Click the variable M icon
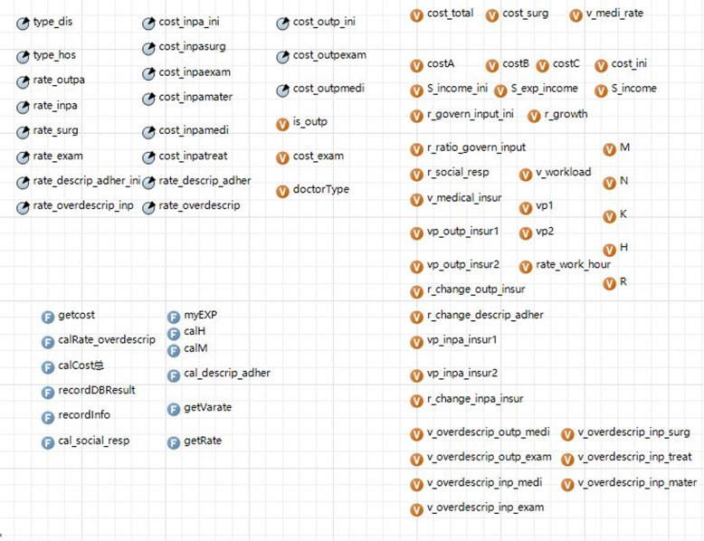704x541 pixels. 609,148
